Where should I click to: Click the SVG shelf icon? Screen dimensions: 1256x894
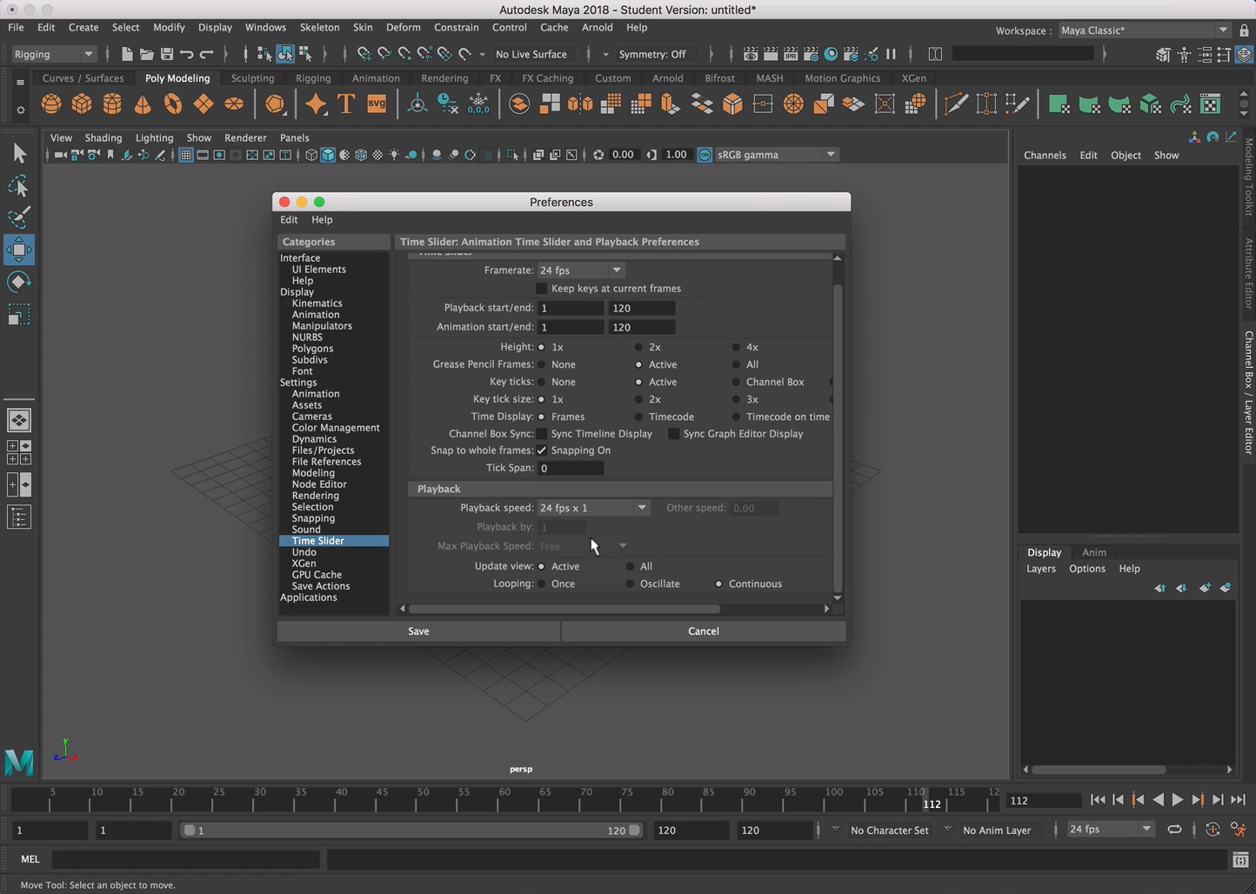pyautogui.click(x=377, y=104)
